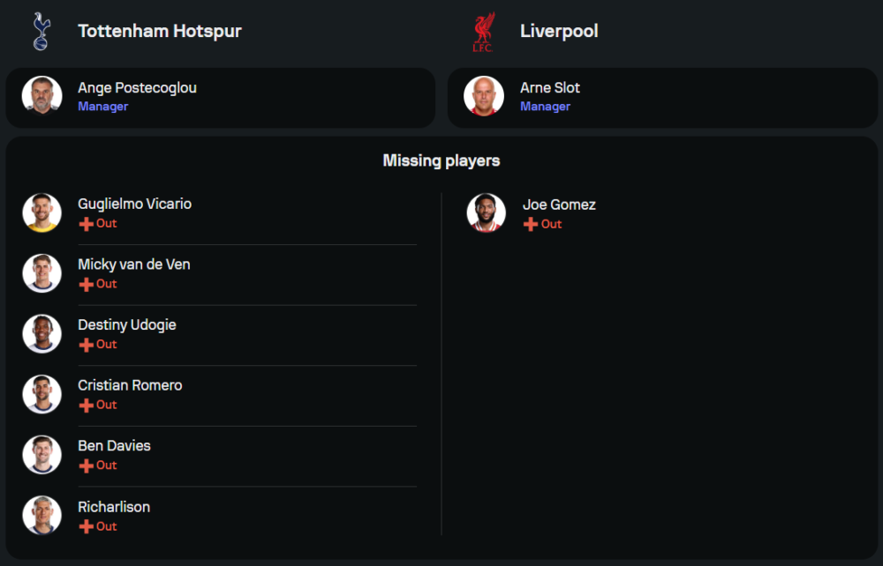The height and width of the screenshot is (566, 883).
Task: Click the Ange Postecoglou name text
Action: pos(137,88)
